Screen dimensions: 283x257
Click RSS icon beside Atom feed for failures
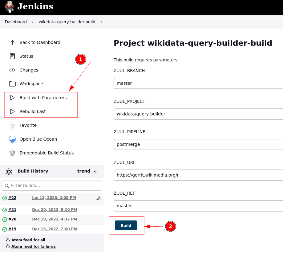(x=8, y=246)
